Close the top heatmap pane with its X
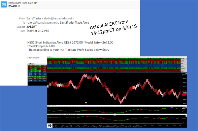Image resolution: width=198 pixels, height=131 pixels. coord(48,57)
